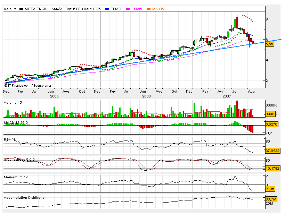Click the Valeurs label in header
Screen dimensions: 285x214
10,9
